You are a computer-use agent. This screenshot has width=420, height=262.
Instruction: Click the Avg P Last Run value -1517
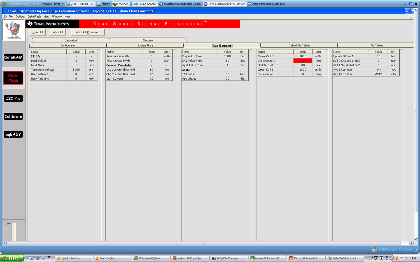(x=378, y=74)
